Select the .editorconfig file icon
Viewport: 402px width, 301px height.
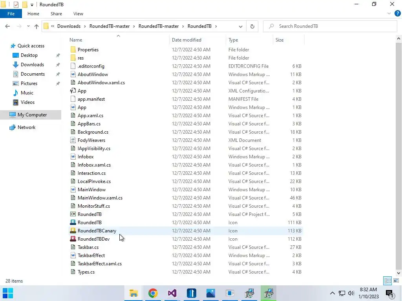click(x=73, y=66)
